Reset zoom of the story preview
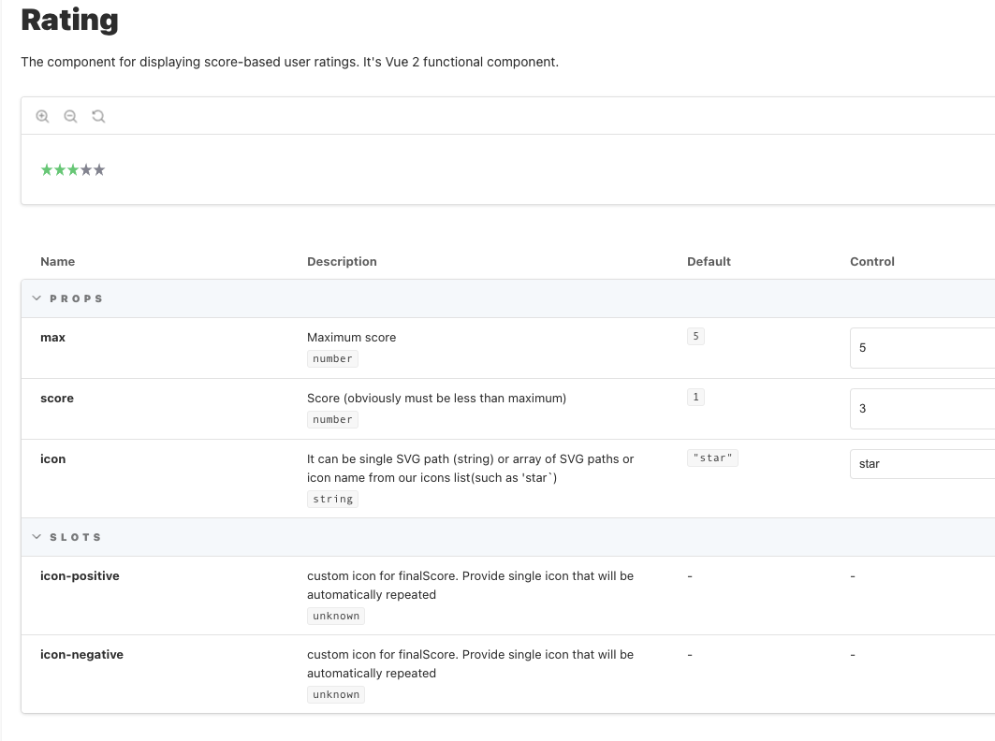 (x=98, y=115)
